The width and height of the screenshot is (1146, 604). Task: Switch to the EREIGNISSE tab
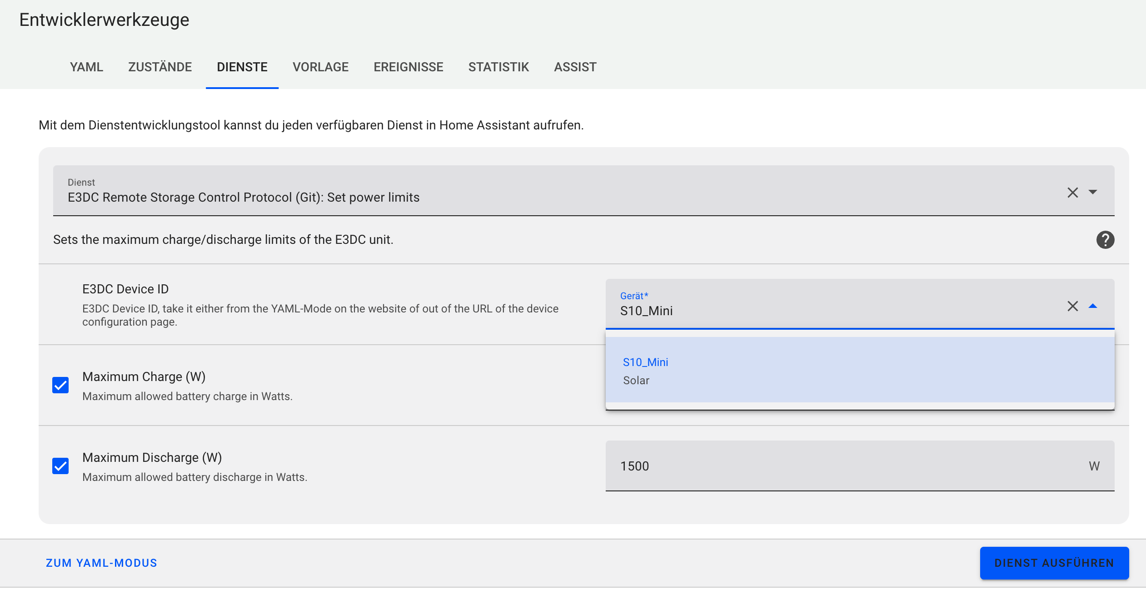point(409,67)
